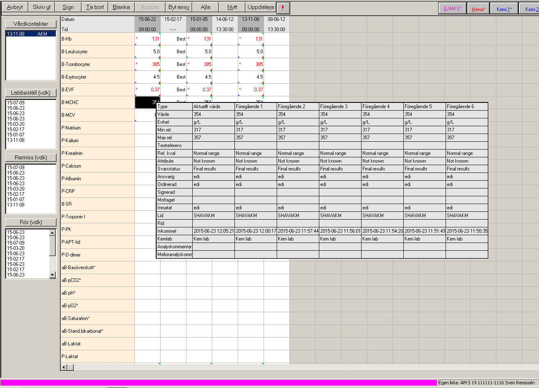Click the aB-pH* row label

(x=98, y=293)
